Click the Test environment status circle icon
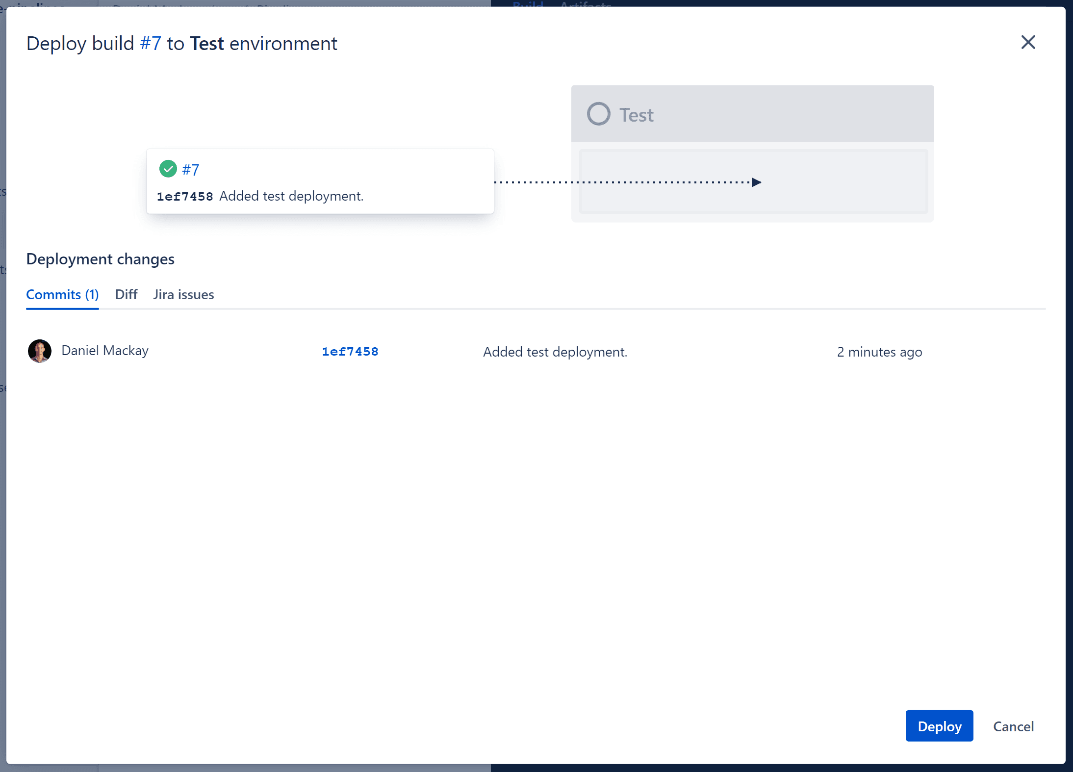The width and height of the screenshot is (1073, 772). tap(598, 114)
